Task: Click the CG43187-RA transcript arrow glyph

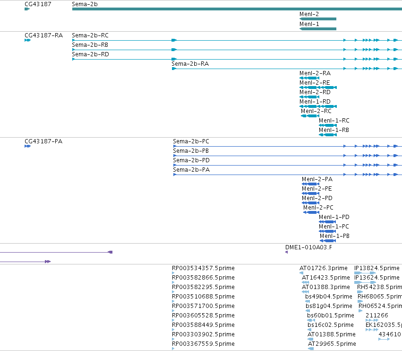Action: coord(28,40)
